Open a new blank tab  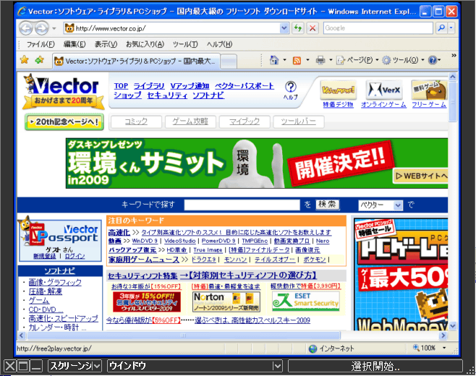click(x=229, y=61)
